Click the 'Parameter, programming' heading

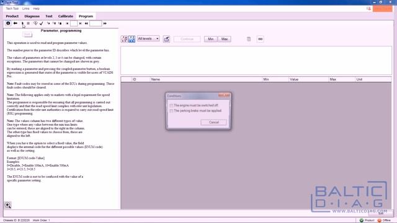61,30
